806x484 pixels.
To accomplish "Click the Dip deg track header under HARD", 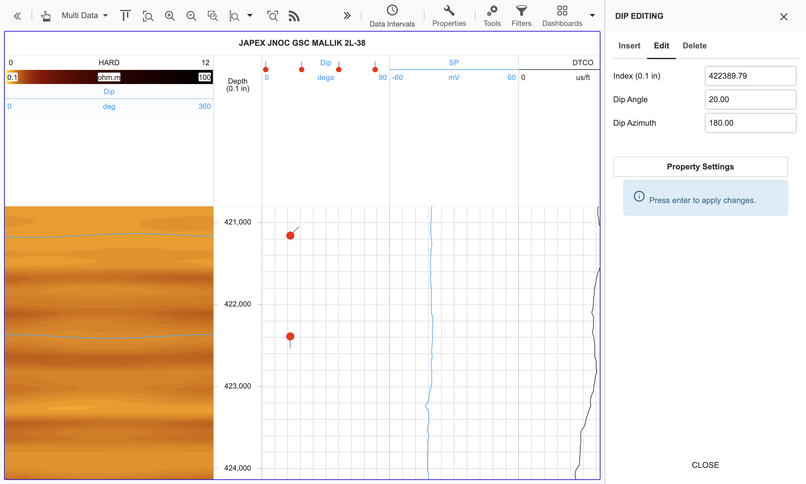I will tap(109, 99).
